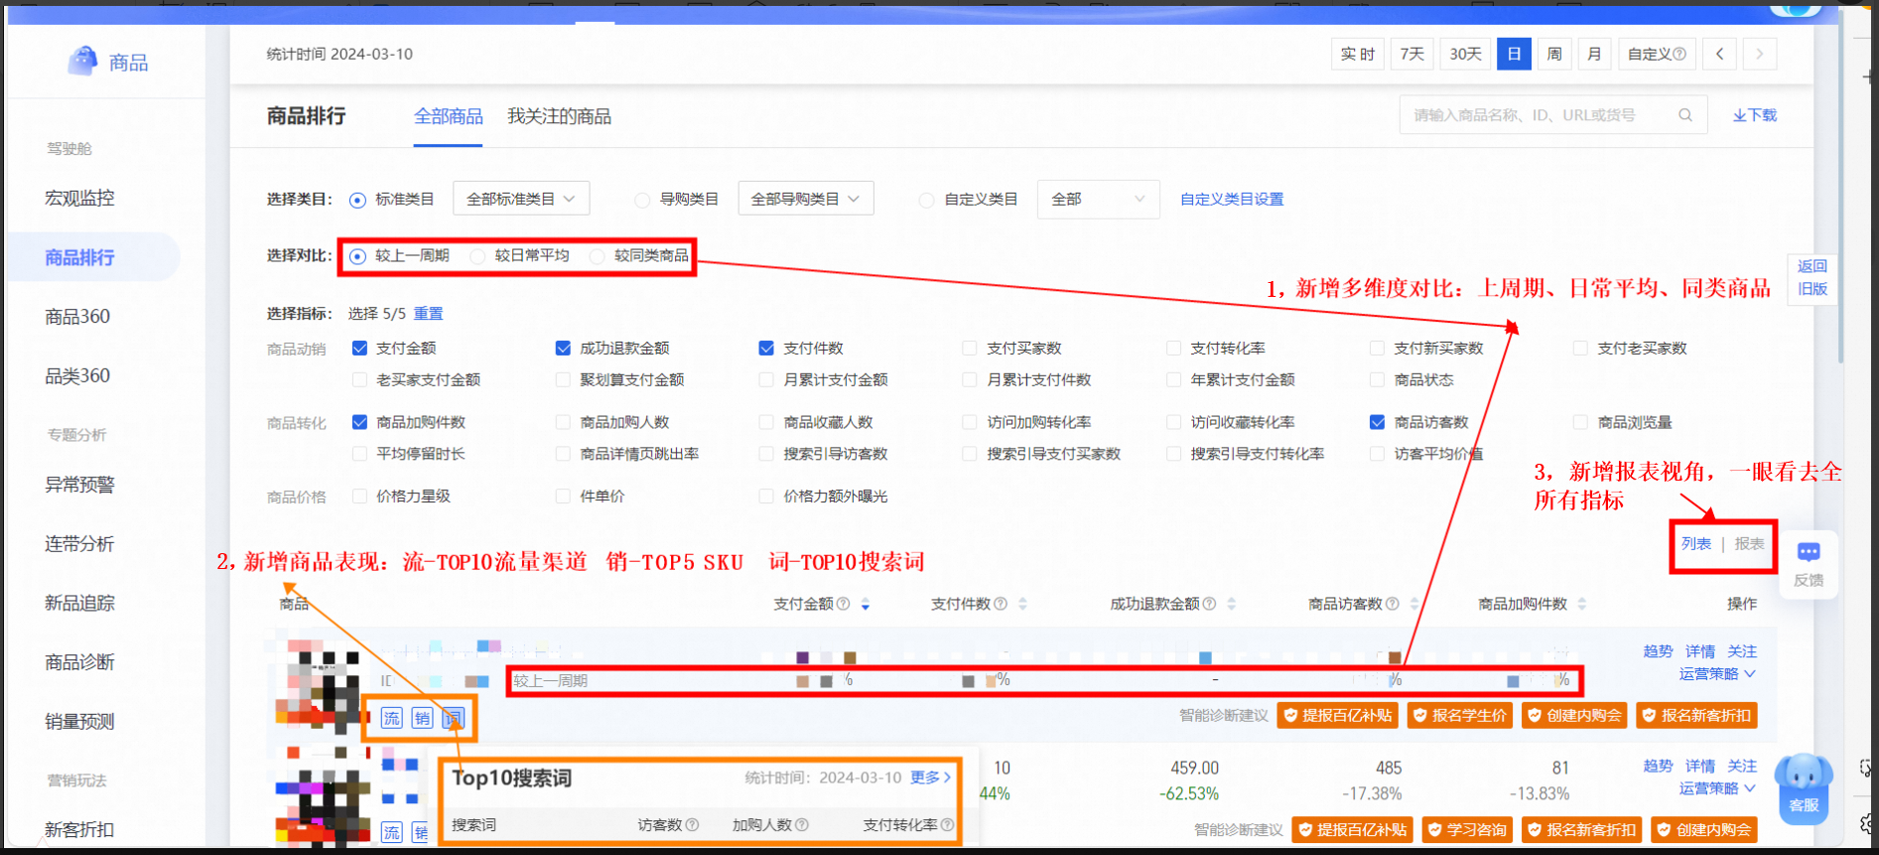Click help icon beside 支付转化率 in Top10搜索词
Image resolution: width=1879 pixels, height=855 pixels.
point(947,825)
